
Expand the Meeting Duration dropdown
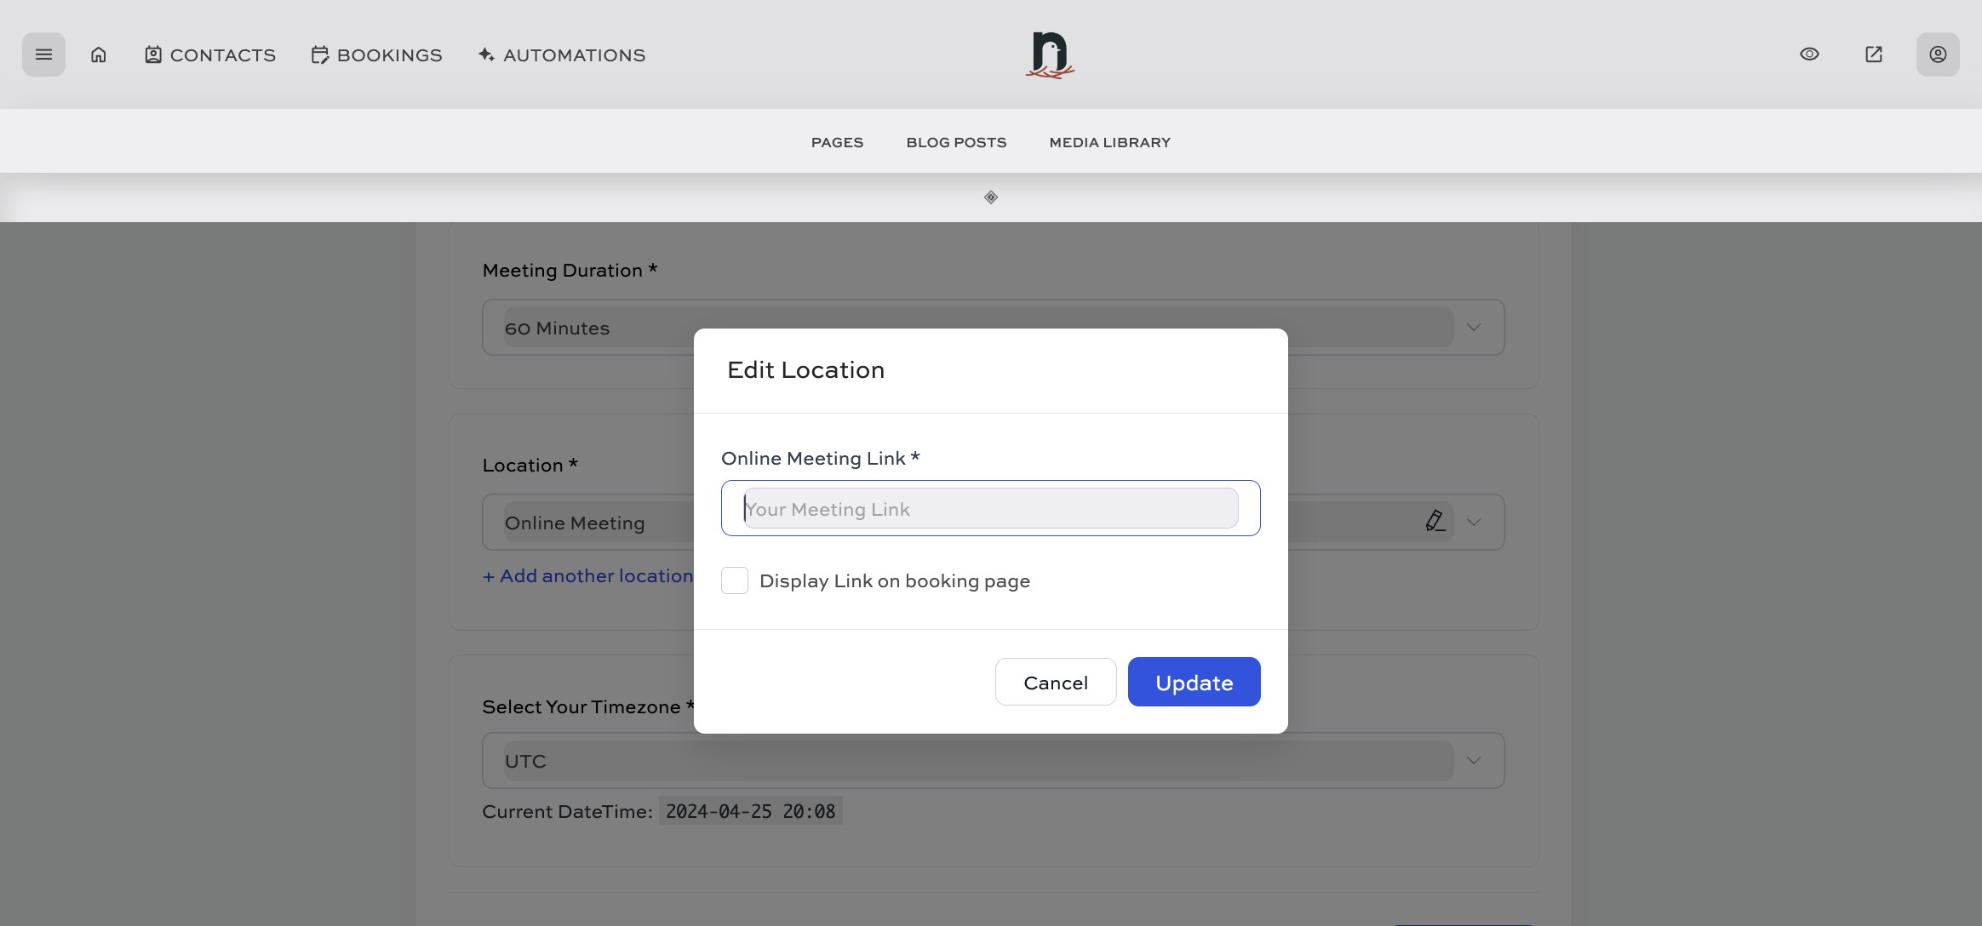pos(1474,326)
